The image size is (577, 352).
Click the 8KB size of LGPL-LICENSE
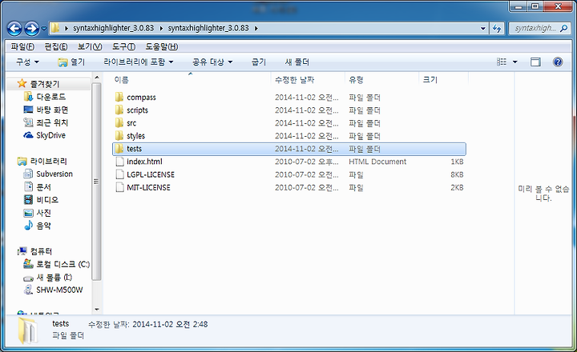click(x=457, y=174)
